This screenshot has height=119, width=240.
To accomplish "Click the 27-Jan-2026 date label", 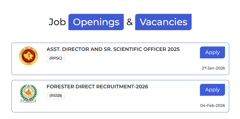I will click(x=213, y=68).
